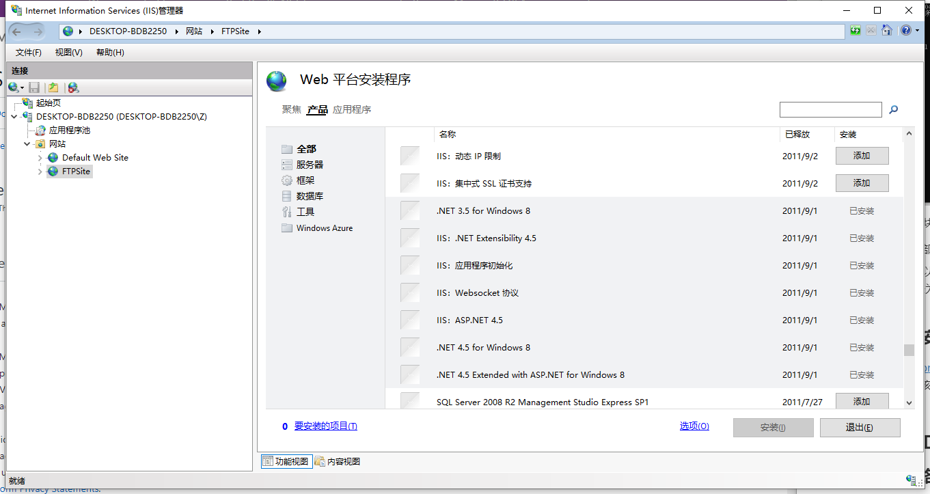
Task: Add IIS: 集中式 SSL 证书支持
Action: click(x=862, y=183)
